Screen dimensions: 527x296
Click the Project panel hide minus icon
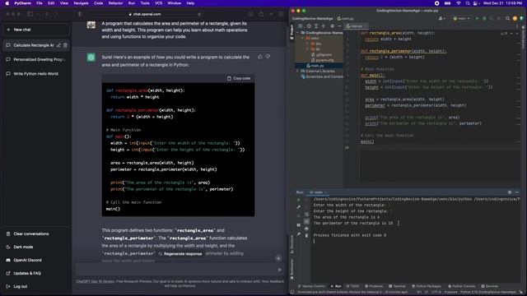pos(339,25)
